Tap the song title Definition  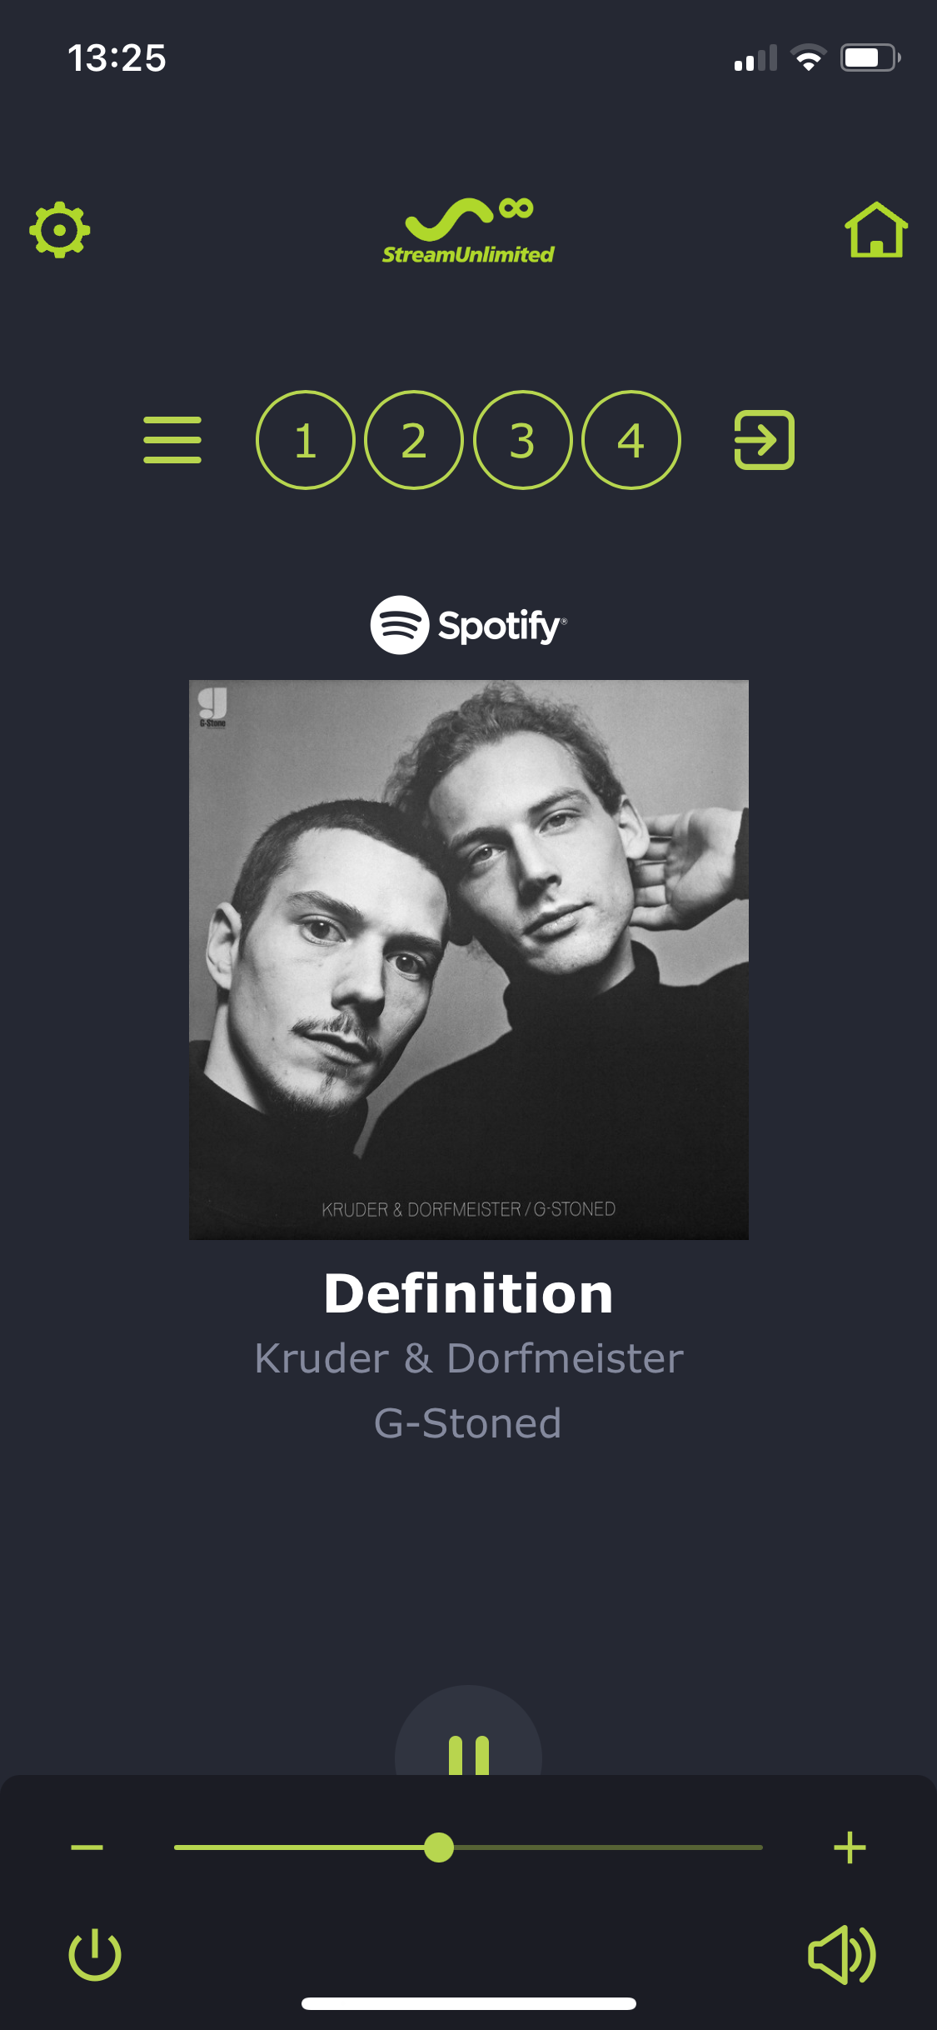pos(469,1294)
